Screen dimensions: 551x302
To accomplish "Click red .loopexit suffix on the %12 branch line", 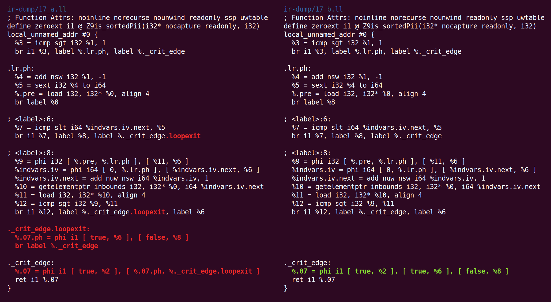I will (148, 212).
